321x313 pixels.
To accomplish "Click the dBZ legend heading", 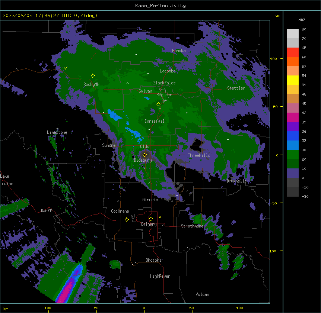I will point(302,20).
